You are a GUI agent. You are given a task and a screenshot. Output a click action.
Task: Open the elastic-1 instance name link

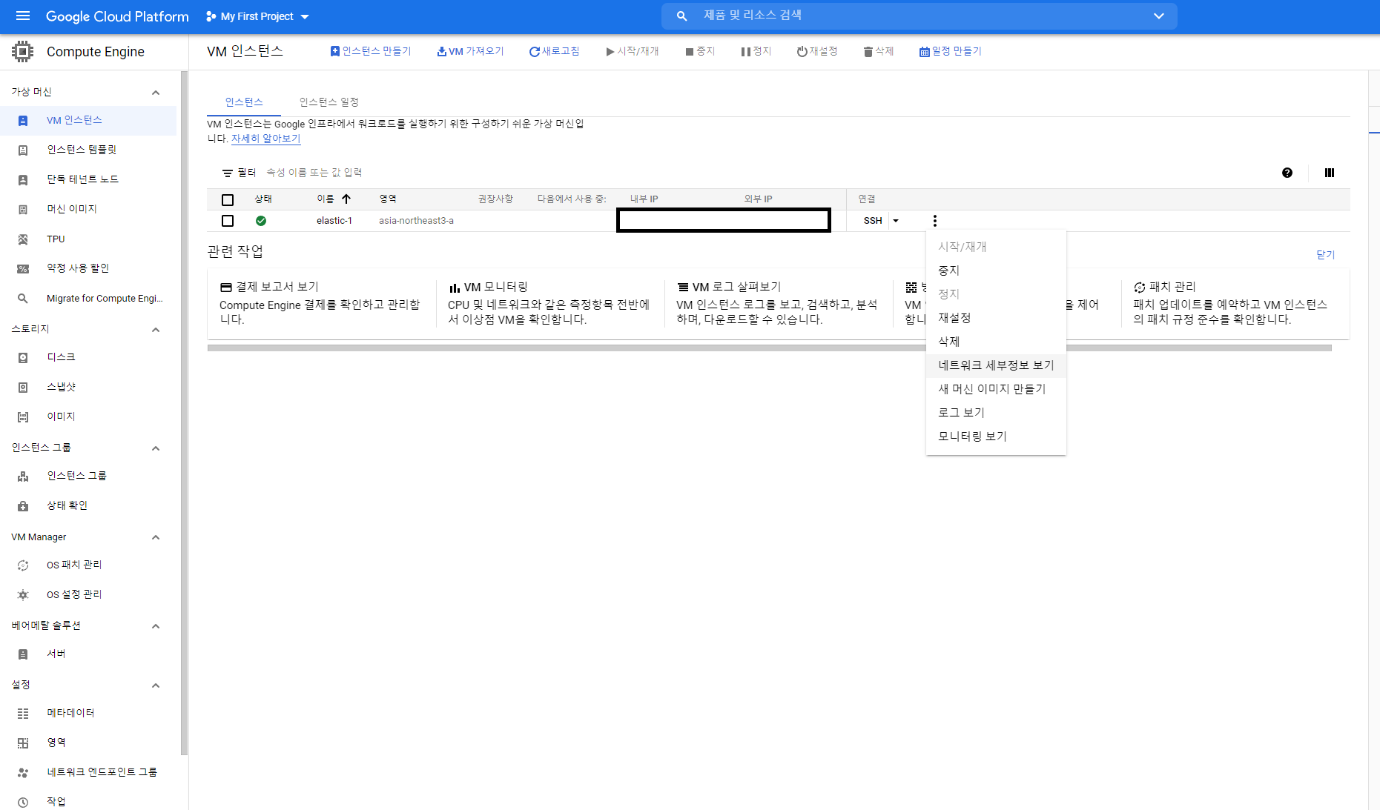coord(334,221)
